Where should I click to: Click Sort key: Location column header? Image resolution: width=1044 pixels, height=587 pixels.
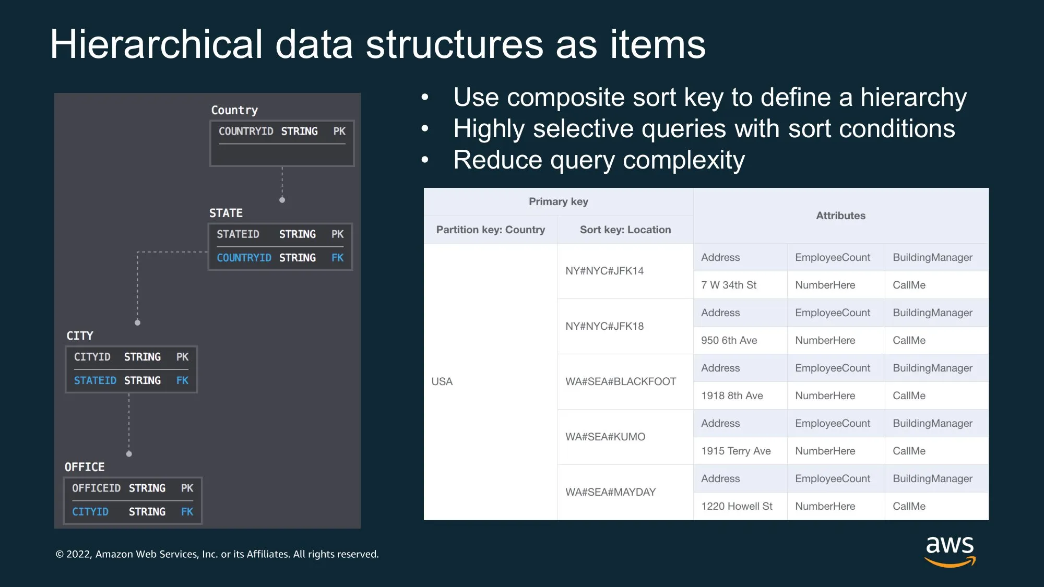point(625,230)
